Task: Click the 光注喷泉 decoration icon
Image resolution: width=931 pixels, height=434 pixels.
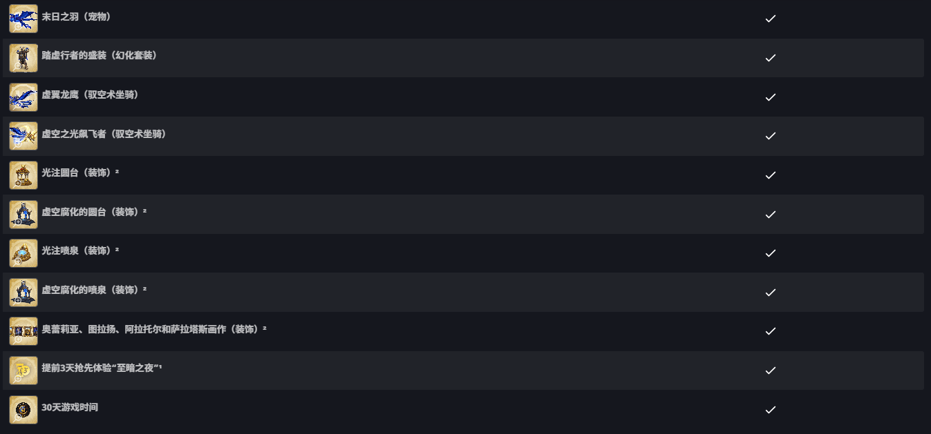Action: 23,253
